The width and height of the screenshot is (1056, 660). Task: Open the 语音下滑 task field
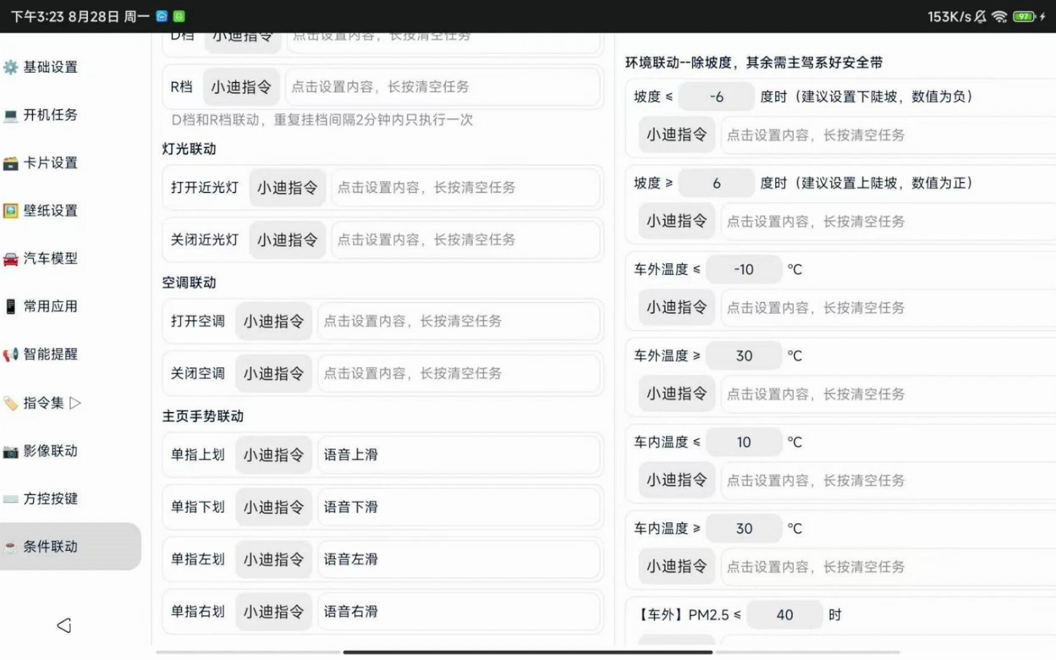coord(459,507)
